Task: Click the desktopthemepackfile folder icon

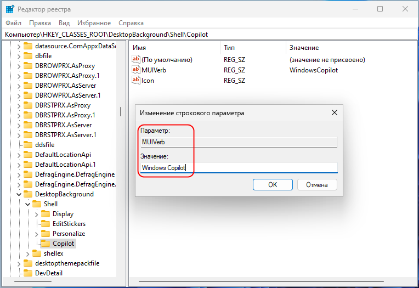Action: click(28, 263)
